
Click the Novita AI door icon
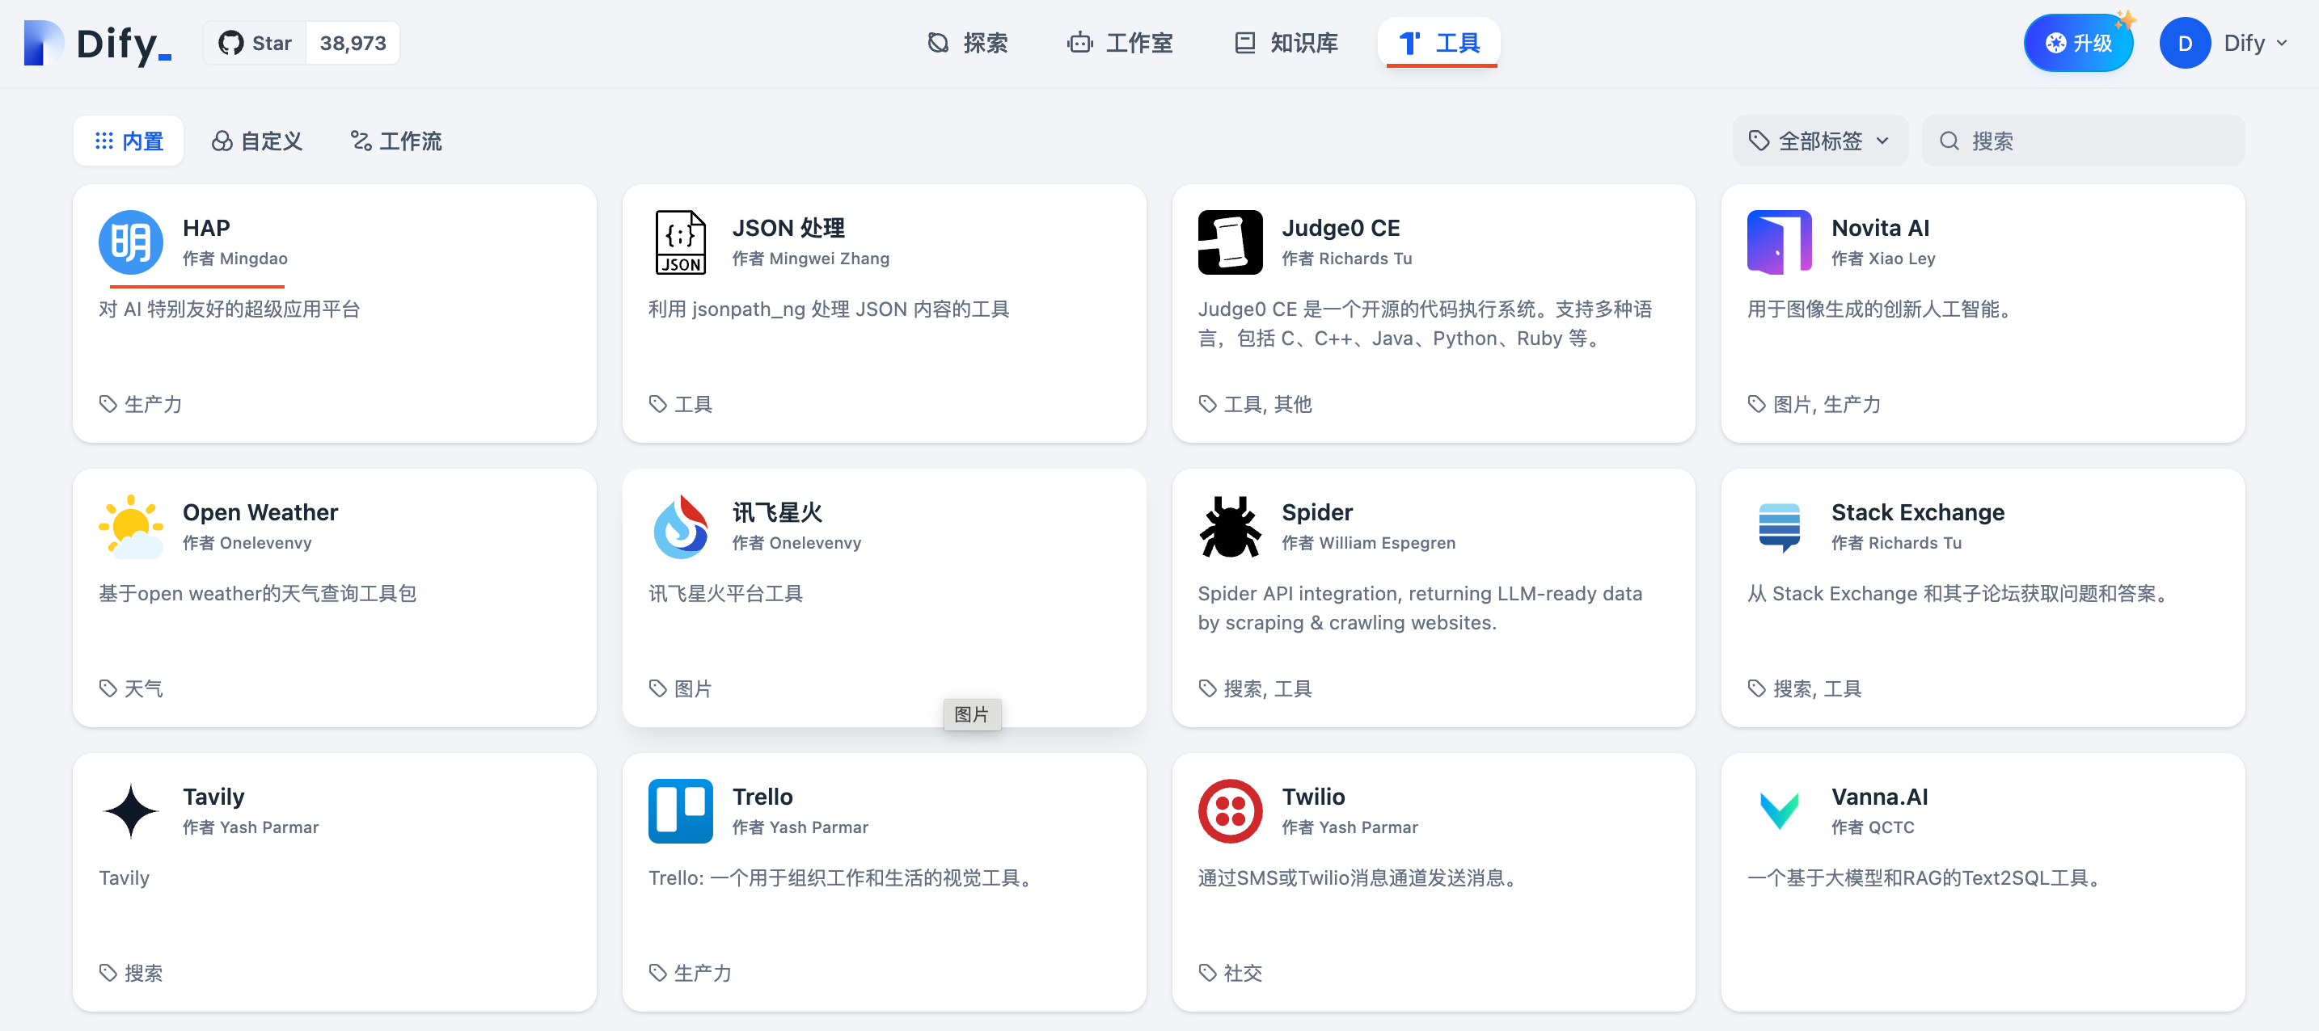pos(1779,242)
